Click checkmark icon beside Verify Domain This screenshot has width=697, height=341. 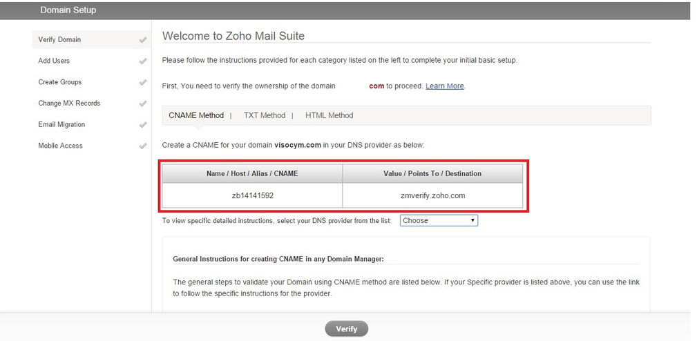(143, 40)
